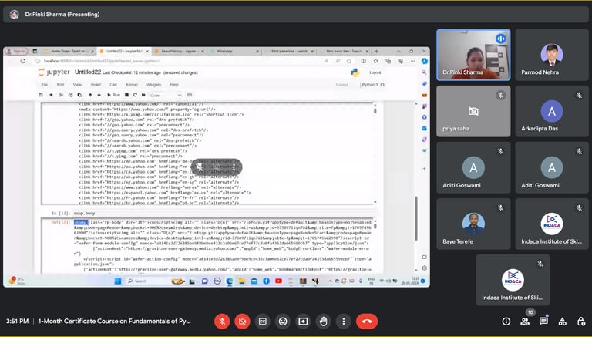Switch to WhatsApp browser tab
Screen dimensions: 592x337
234,51
